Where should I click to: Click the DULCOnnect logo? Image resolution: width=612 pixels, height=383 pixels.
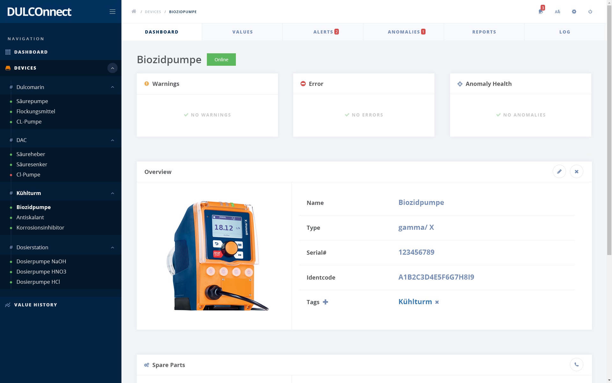(x=39, y=11)
